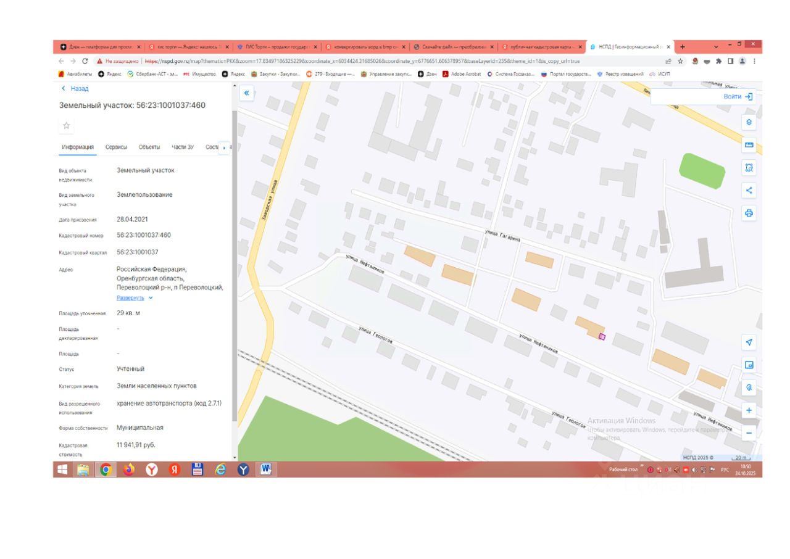Zoom in on the map
790x559 pixels.
(x=749, y=410)
